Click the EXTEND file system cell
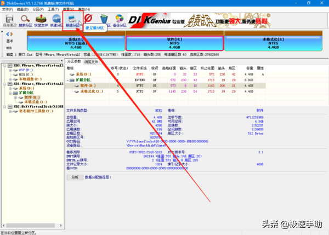 pos(140,80)
